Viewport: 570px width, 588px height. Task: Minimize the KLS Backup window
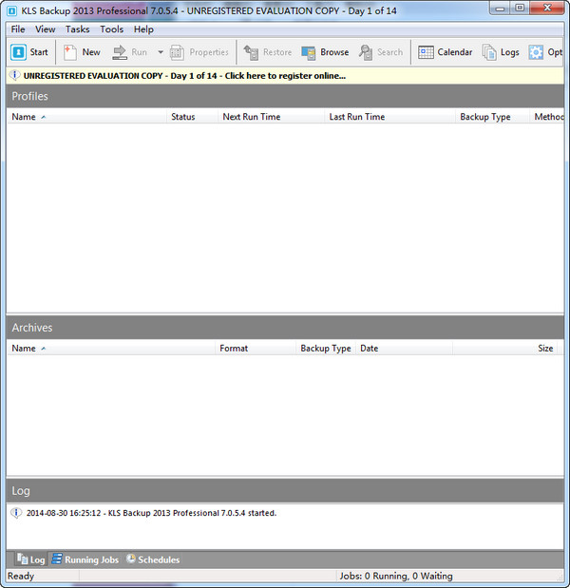500,8
